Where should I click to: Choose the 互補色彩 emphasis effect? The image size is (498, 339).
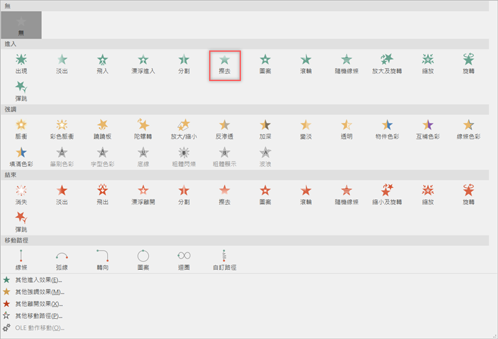428,129
